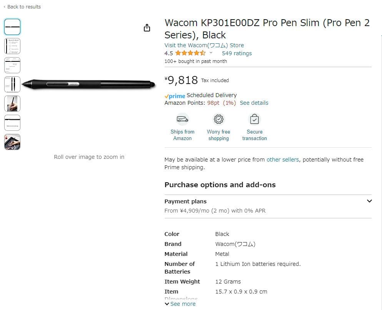The width and height of the screenshot is (382, 310).
Task: Click the Worry free shopping badge icon
Action: (x=218, y=119)
